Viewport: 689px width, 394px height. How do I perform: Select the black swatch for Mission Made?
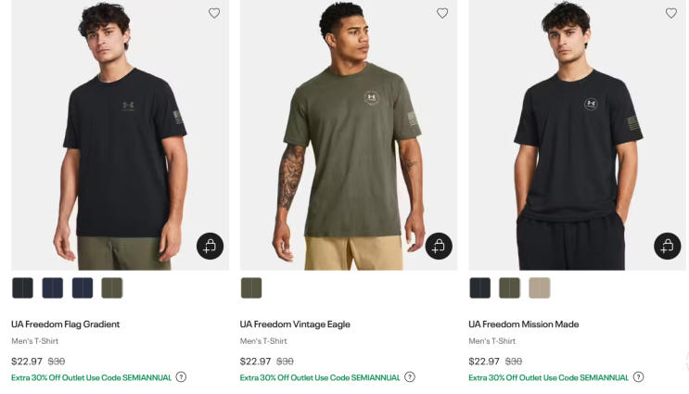click(x=479, y=288)
